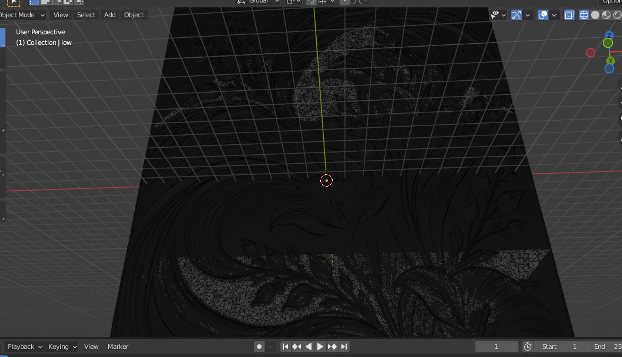Jump to the first frame
The height and width of the screenshot is (357, 622).
click(x=285, y=346)
